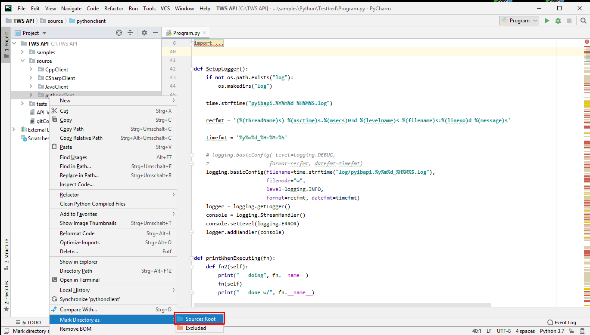This screenshot has width=590, height=335.
Task: Toggle the Structure tool window side tab
Action: point(6,254)
